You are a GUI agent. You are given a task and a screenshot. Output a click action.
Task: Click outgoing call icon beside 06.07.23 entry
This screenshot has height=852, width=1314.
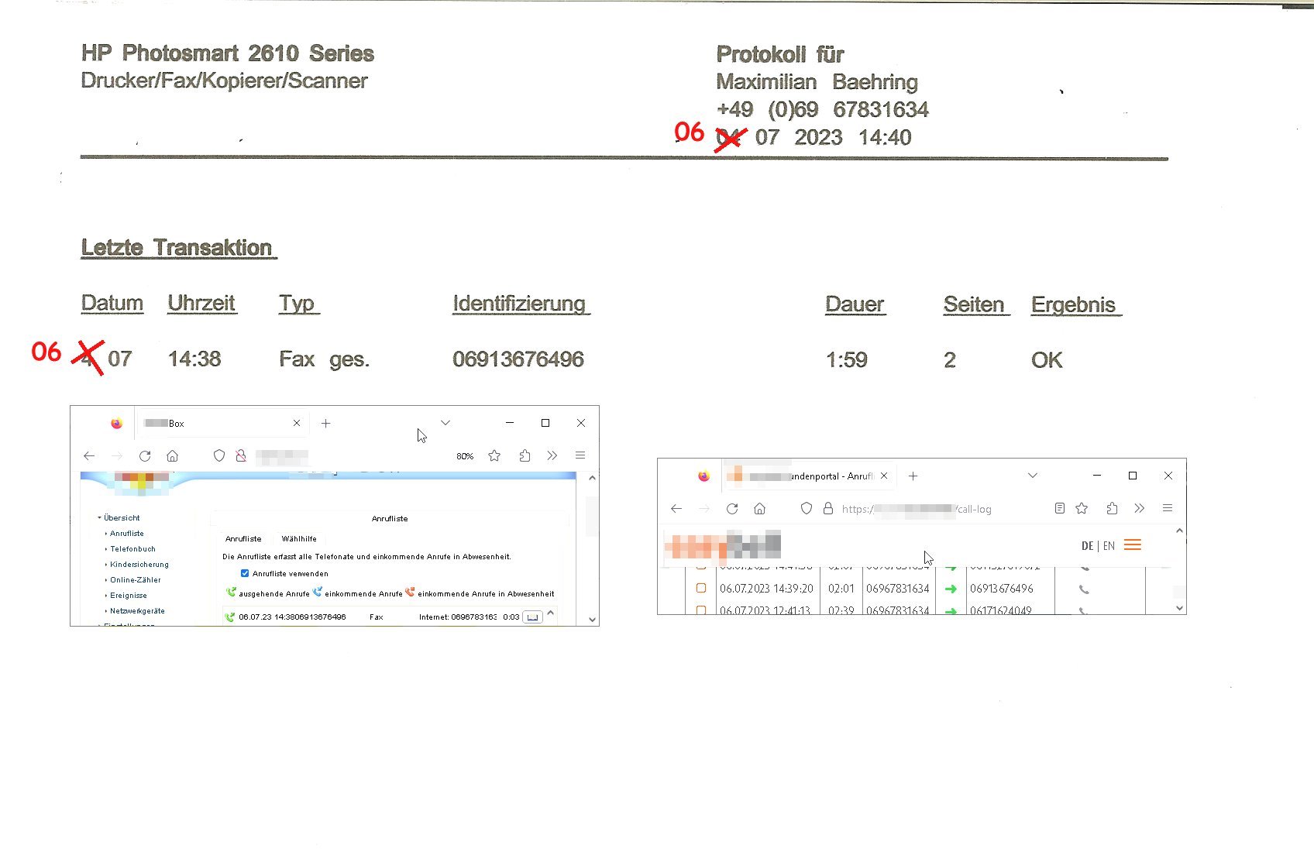(229, 617)
